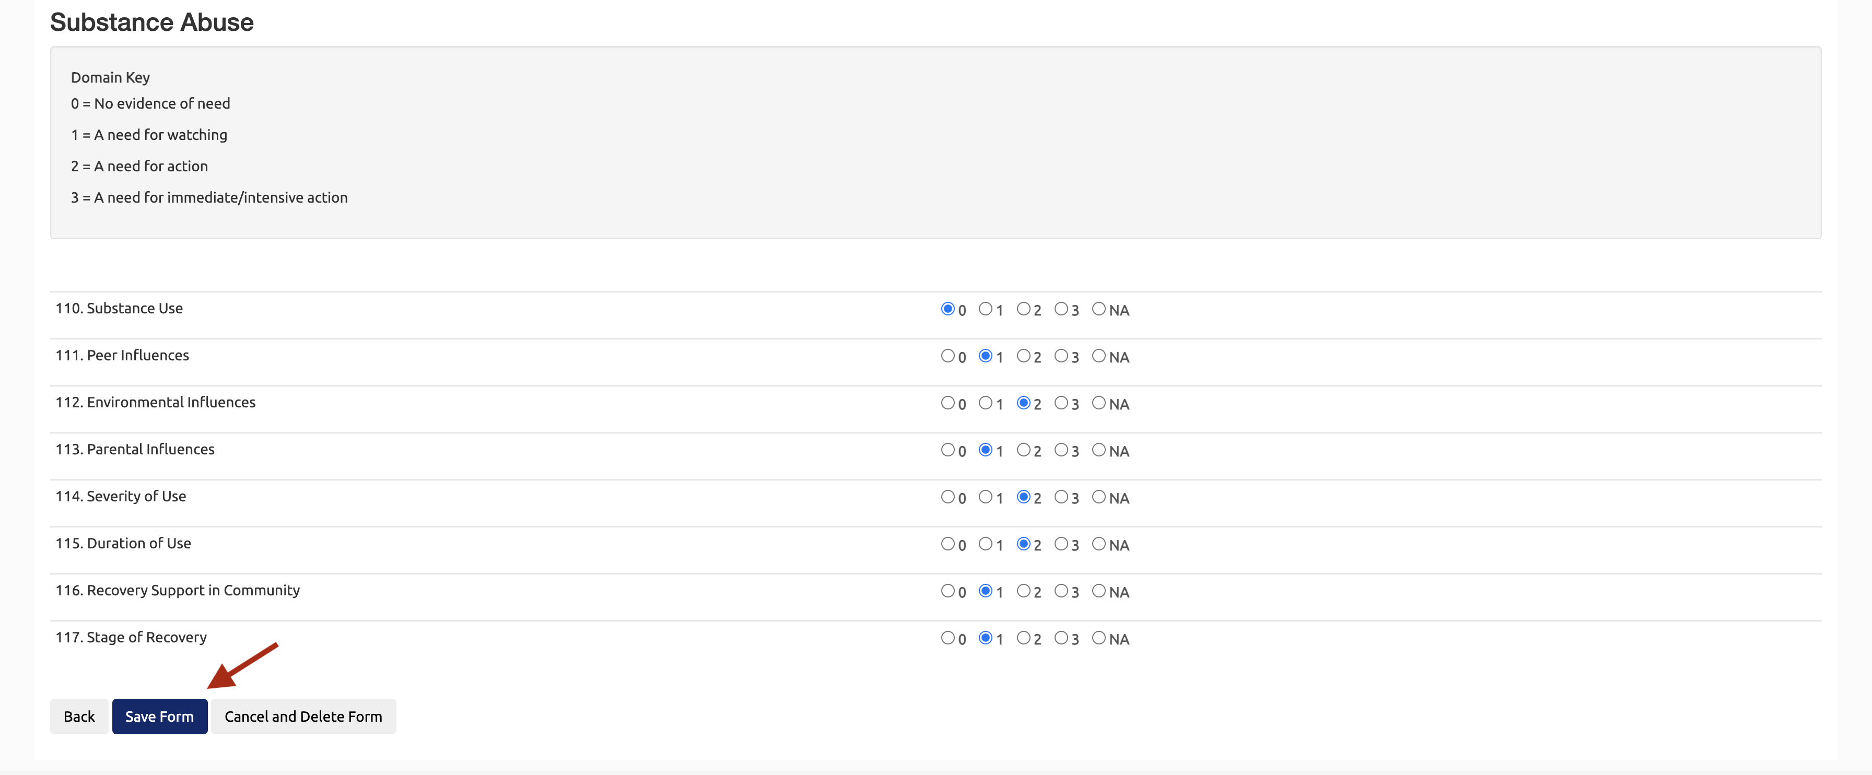Select NA for Stage of Recovery
The height and width of the screenshot is (775, 1872).
1099,638
